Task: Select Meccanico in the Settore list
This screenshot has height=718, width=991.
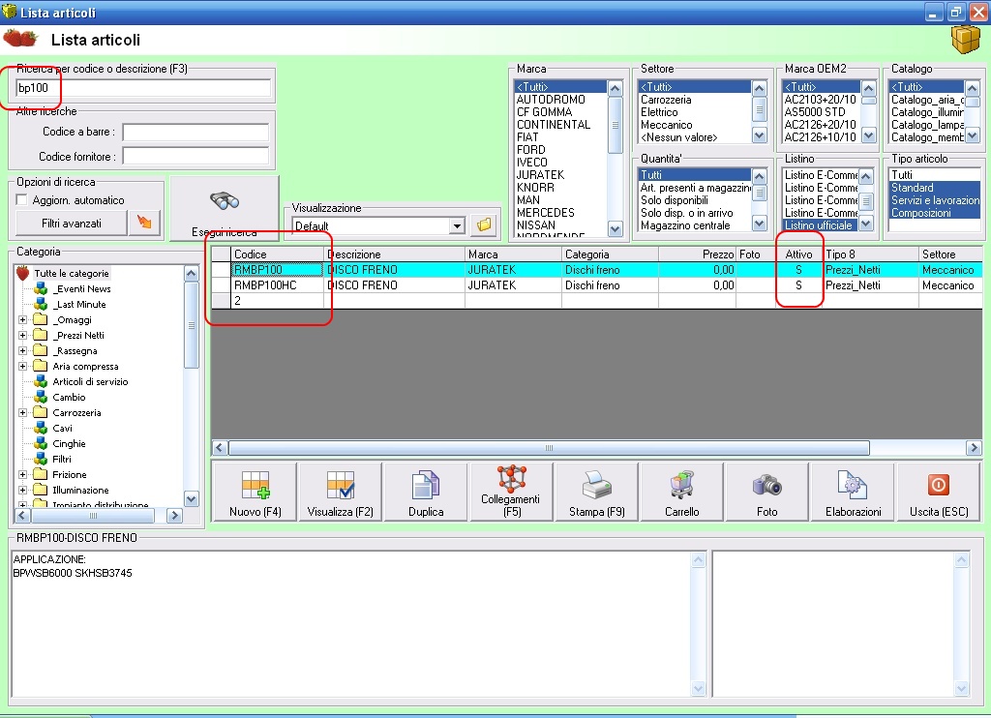Action: 666,125
